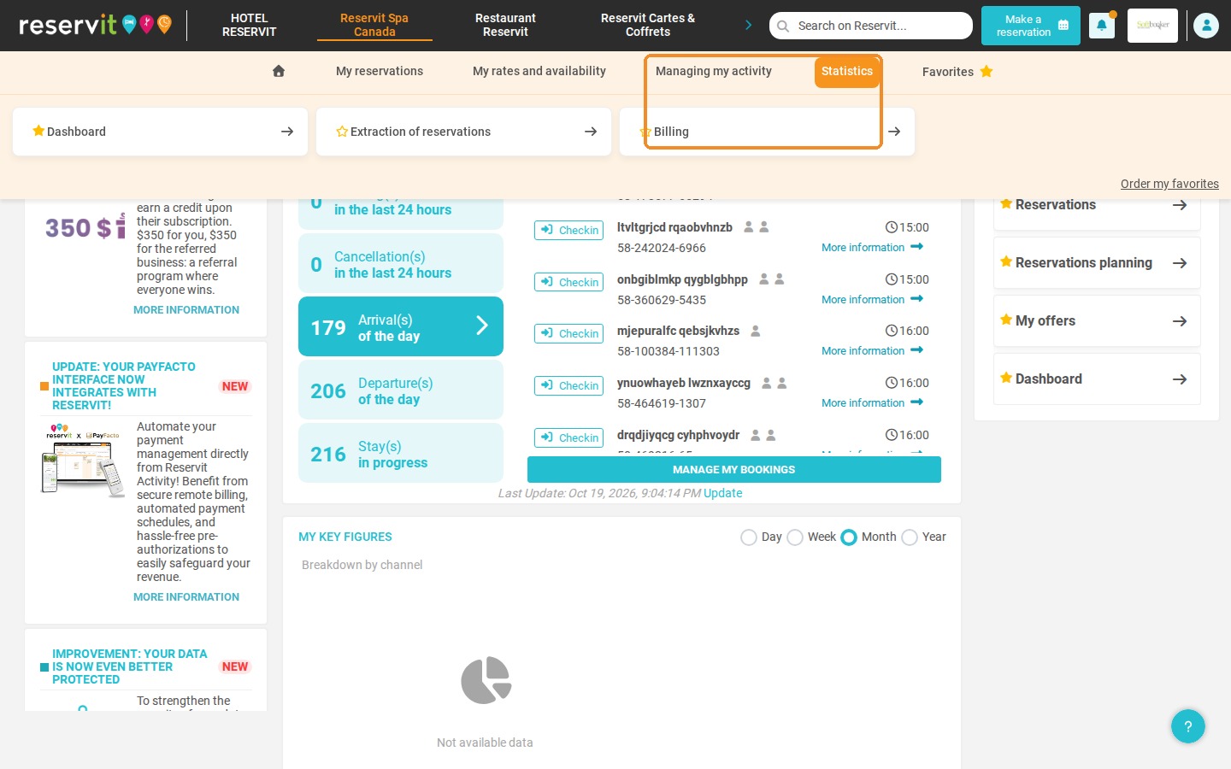
Task: Select the Day radio button
Action: pyautogui.click(x=749, y=537)
